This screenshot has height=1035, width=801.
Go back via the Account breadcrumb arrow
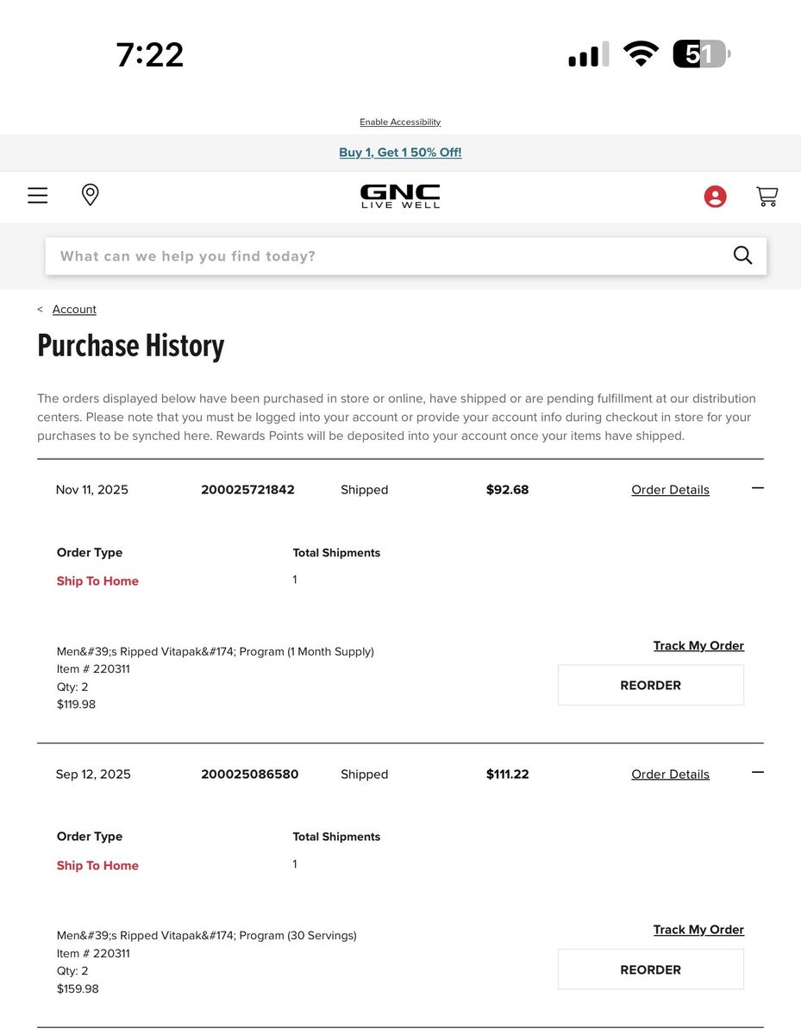tap(41, 310)
